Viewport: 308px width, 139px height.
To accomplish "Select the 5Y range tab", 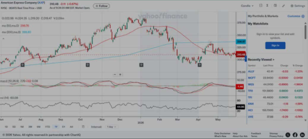I will 63,127.
